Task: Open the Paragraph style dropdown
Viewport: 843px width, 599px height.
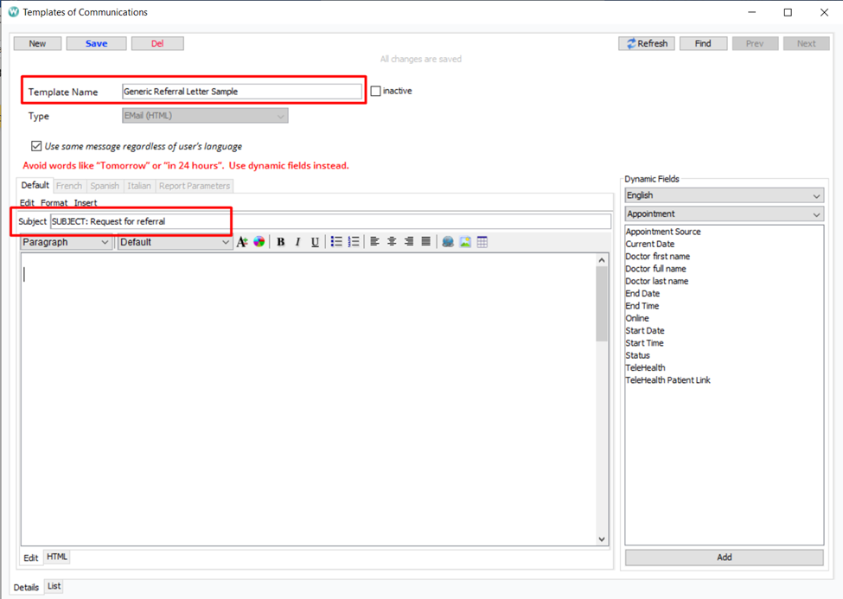Action: [x=67, y=242]
